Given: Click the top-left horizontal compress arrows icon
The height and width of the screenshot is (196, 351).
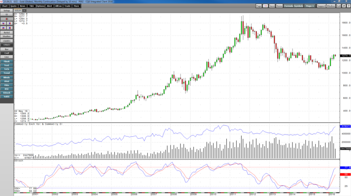Looking at the screenshot, I should point(3,23).
